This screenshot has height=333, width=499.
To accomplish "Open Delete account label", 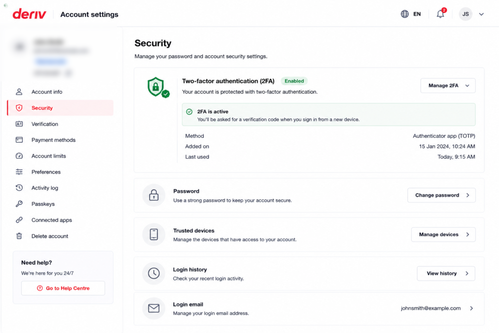I will tap(50, 236).
